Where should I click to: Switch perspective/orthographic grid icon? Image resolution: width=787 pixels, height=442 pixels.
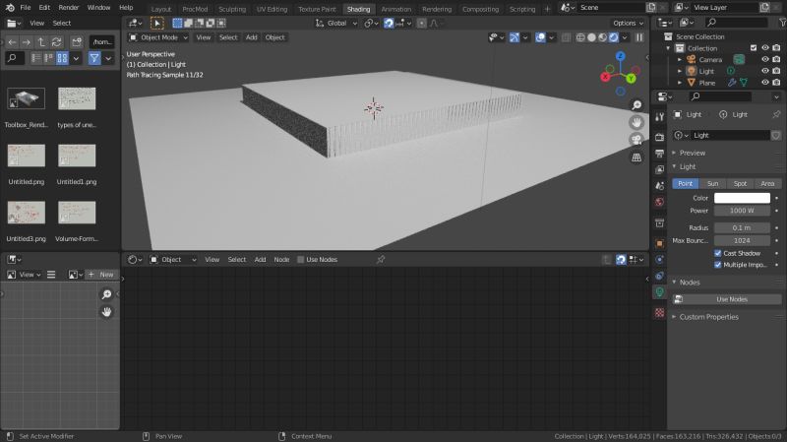coord(636,158)
